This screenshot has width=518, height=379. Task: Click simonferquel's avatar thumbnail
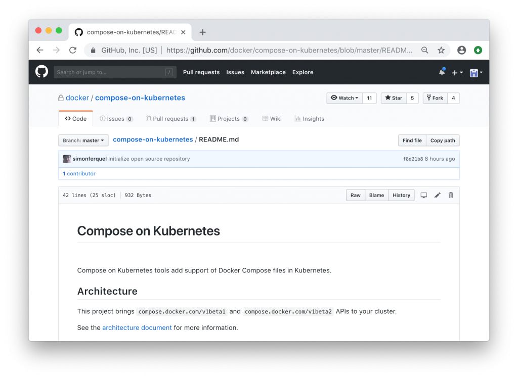(67, 159)
